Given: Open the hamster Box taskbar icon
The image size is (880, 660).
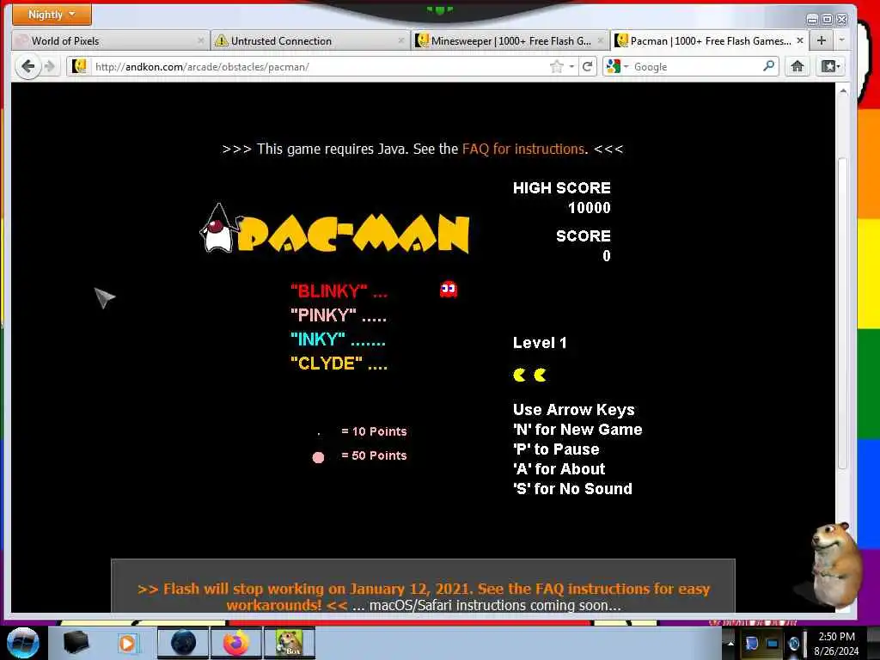Looking at the screenshot, I should (289, 643).
